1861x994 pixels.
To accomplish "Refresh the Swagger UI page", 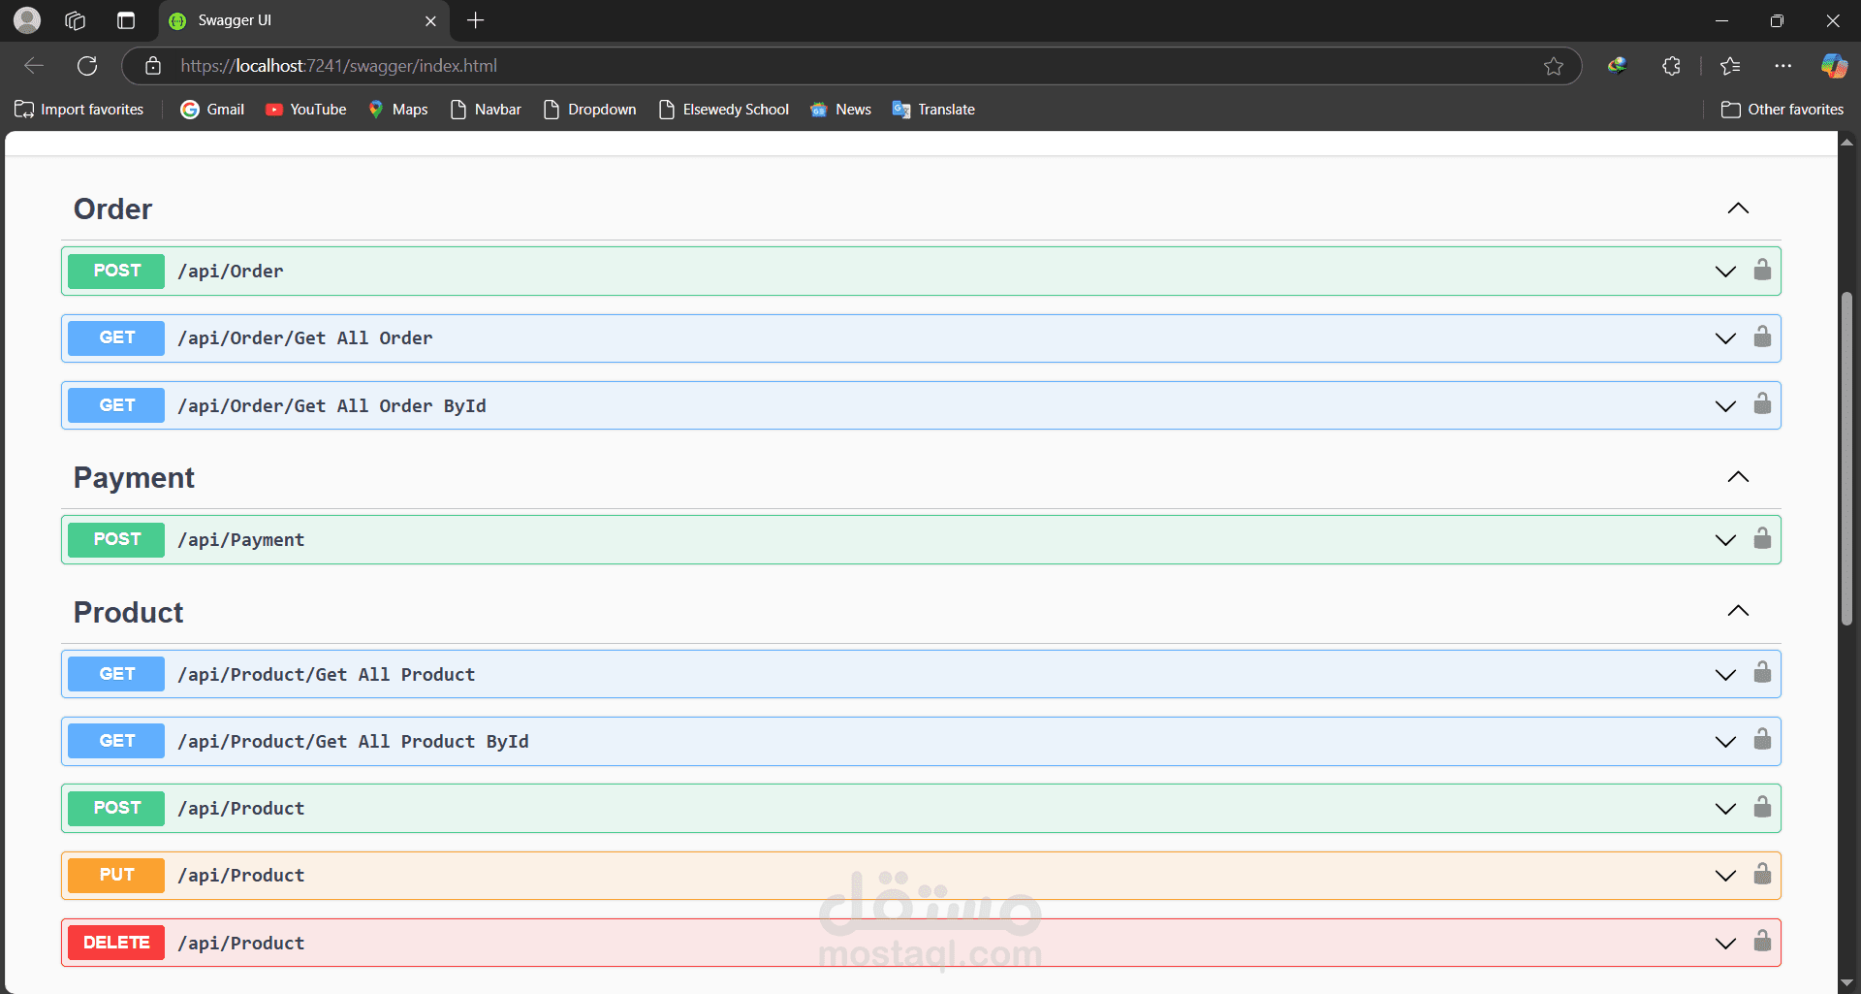I will pyautogui.click(x=87, y=65).
